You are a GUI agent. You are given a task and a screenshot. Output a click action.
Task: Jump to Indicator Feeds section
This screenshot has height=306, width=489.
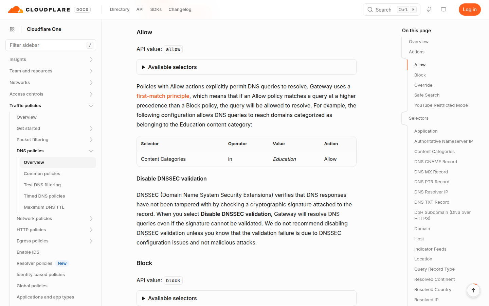pyautogui.click(x=430, y=249)
